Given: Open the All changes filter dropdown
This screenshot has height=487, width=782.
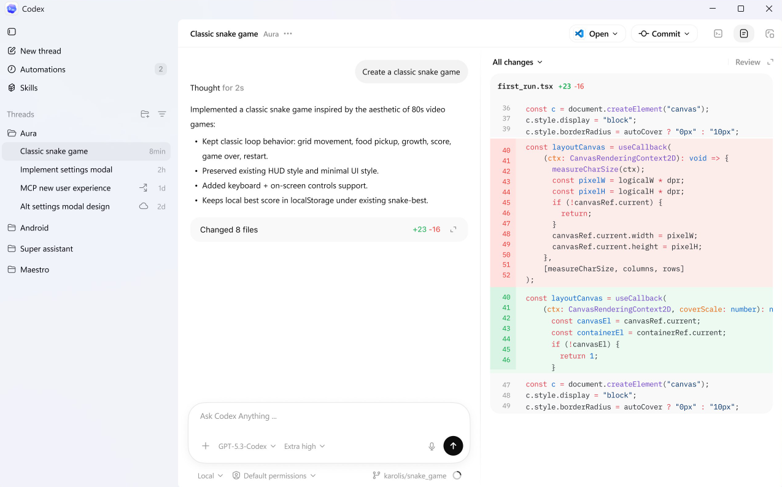Looking at the screenshot, I should click(517, 62).
